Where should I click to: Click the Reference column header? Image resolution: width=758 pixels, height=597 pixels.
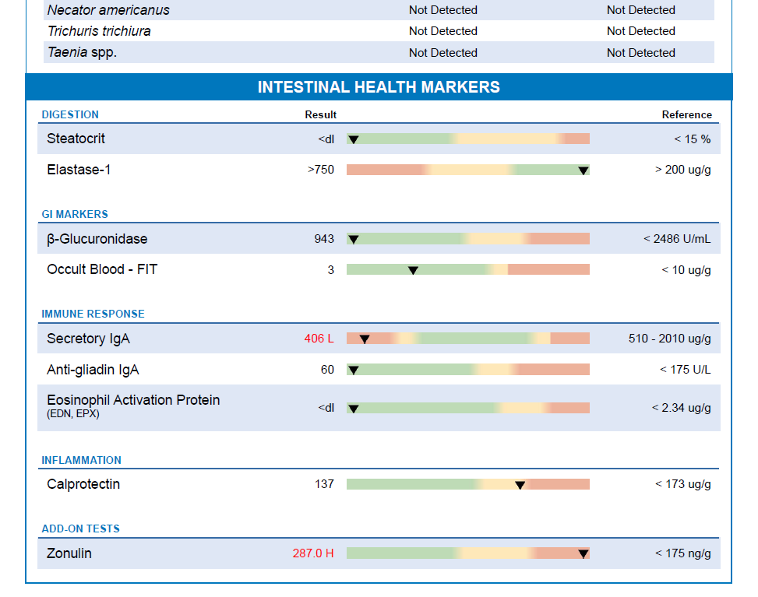coord(686,114)
